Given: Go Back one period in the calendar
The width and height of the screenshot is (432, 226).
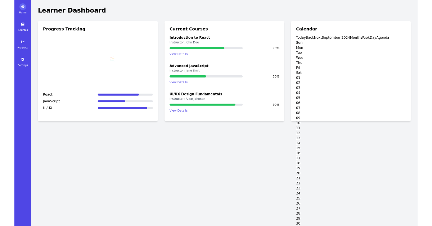Looking at the screenshot, I should coord(310,38).
